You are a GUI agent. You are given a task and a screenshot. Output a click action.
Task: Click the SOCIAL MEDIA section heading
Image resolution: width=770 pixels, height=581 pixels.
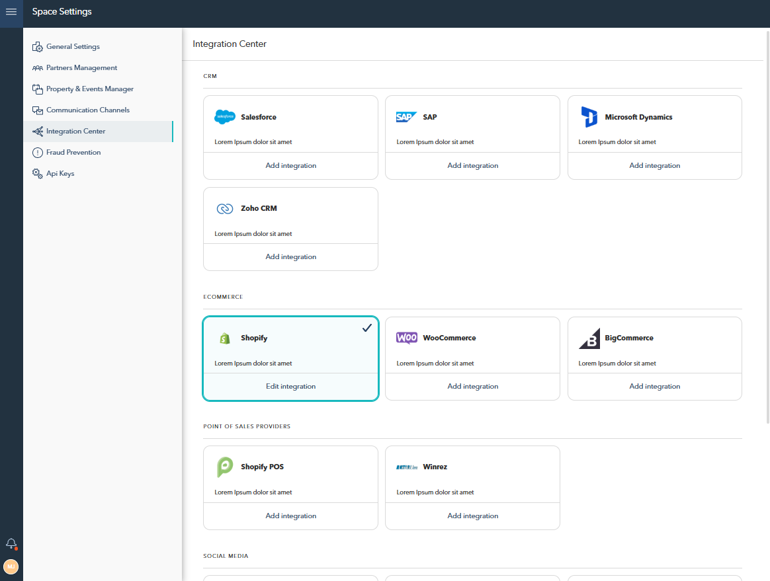pyautogui.click(x=226, y=556)
